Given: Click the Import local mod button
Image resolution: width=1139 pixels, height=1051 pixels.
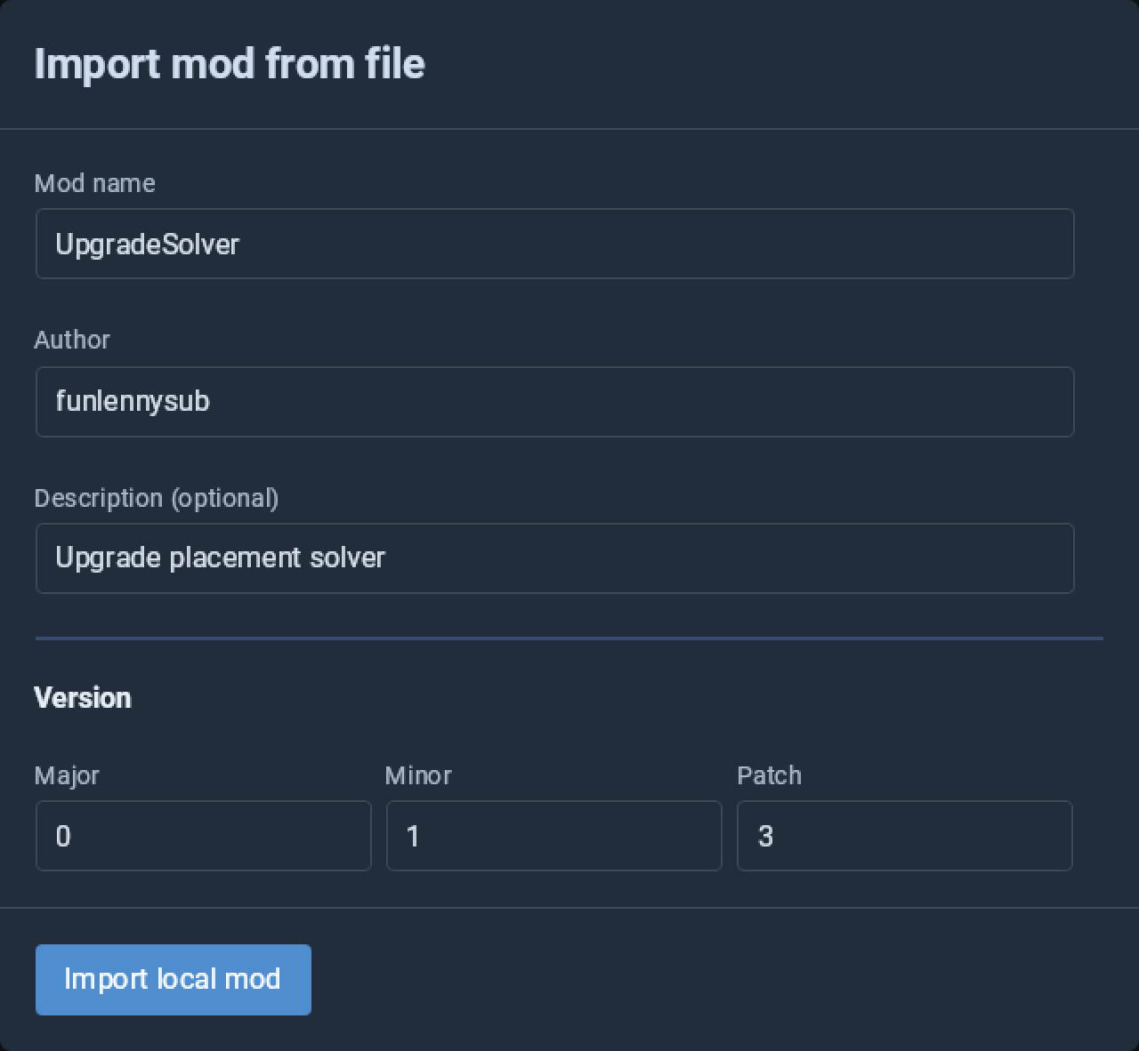Looking at the screenshot, I should tap(174, 979).
